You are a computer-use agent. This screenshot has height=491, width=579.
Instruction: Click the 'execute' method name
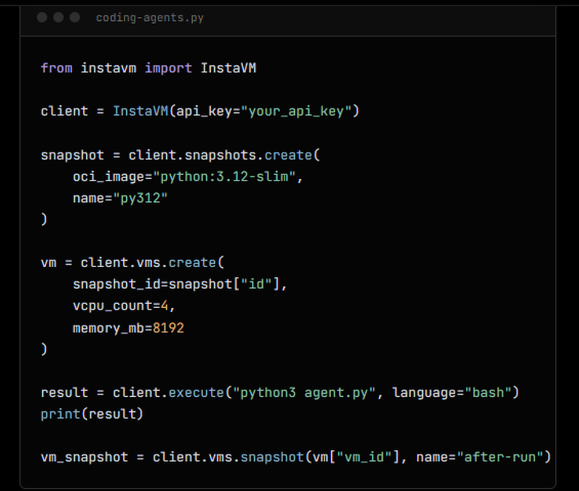coord(196,392)
